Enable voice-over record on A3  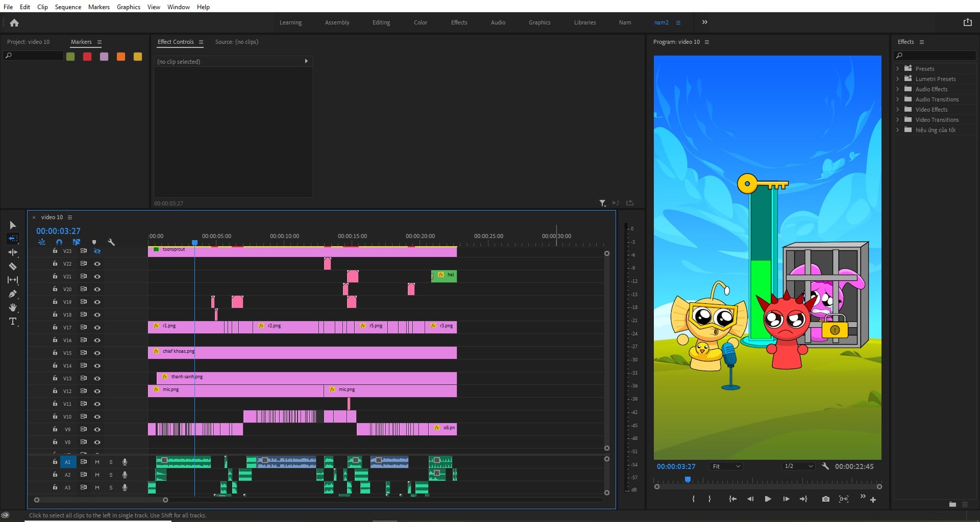125,487
